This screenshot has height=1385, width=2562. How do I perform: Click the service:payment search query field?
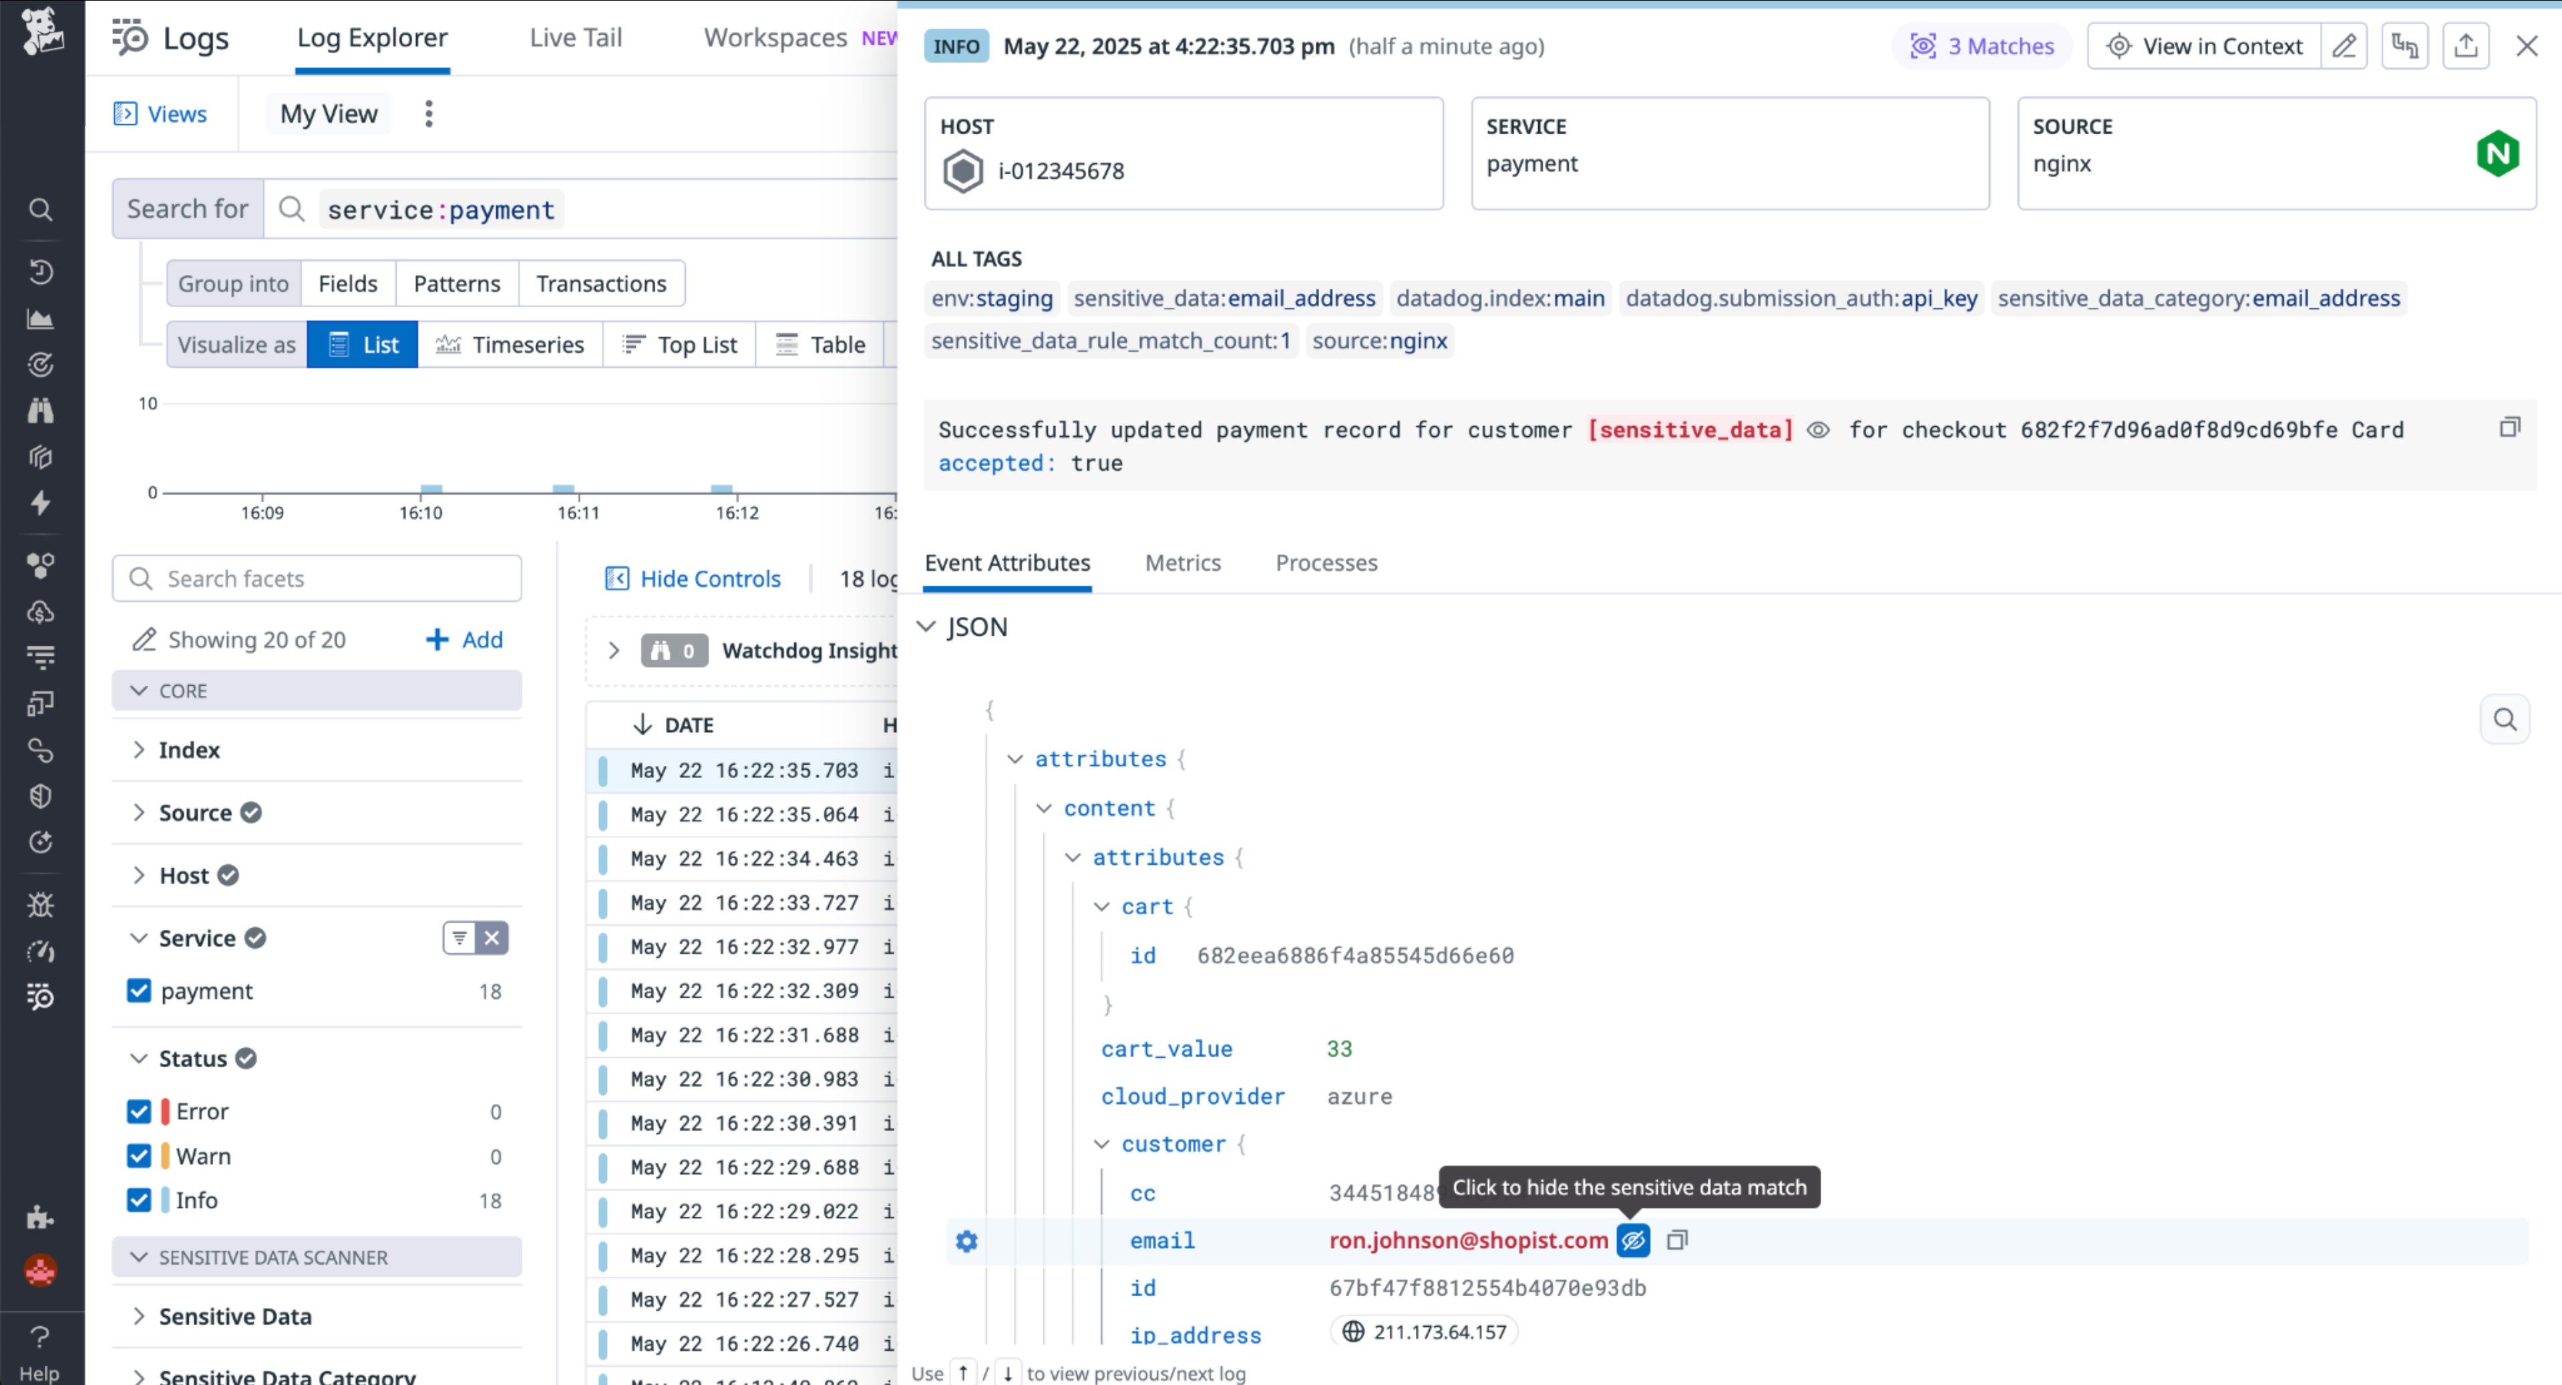[x=441, y=210]
